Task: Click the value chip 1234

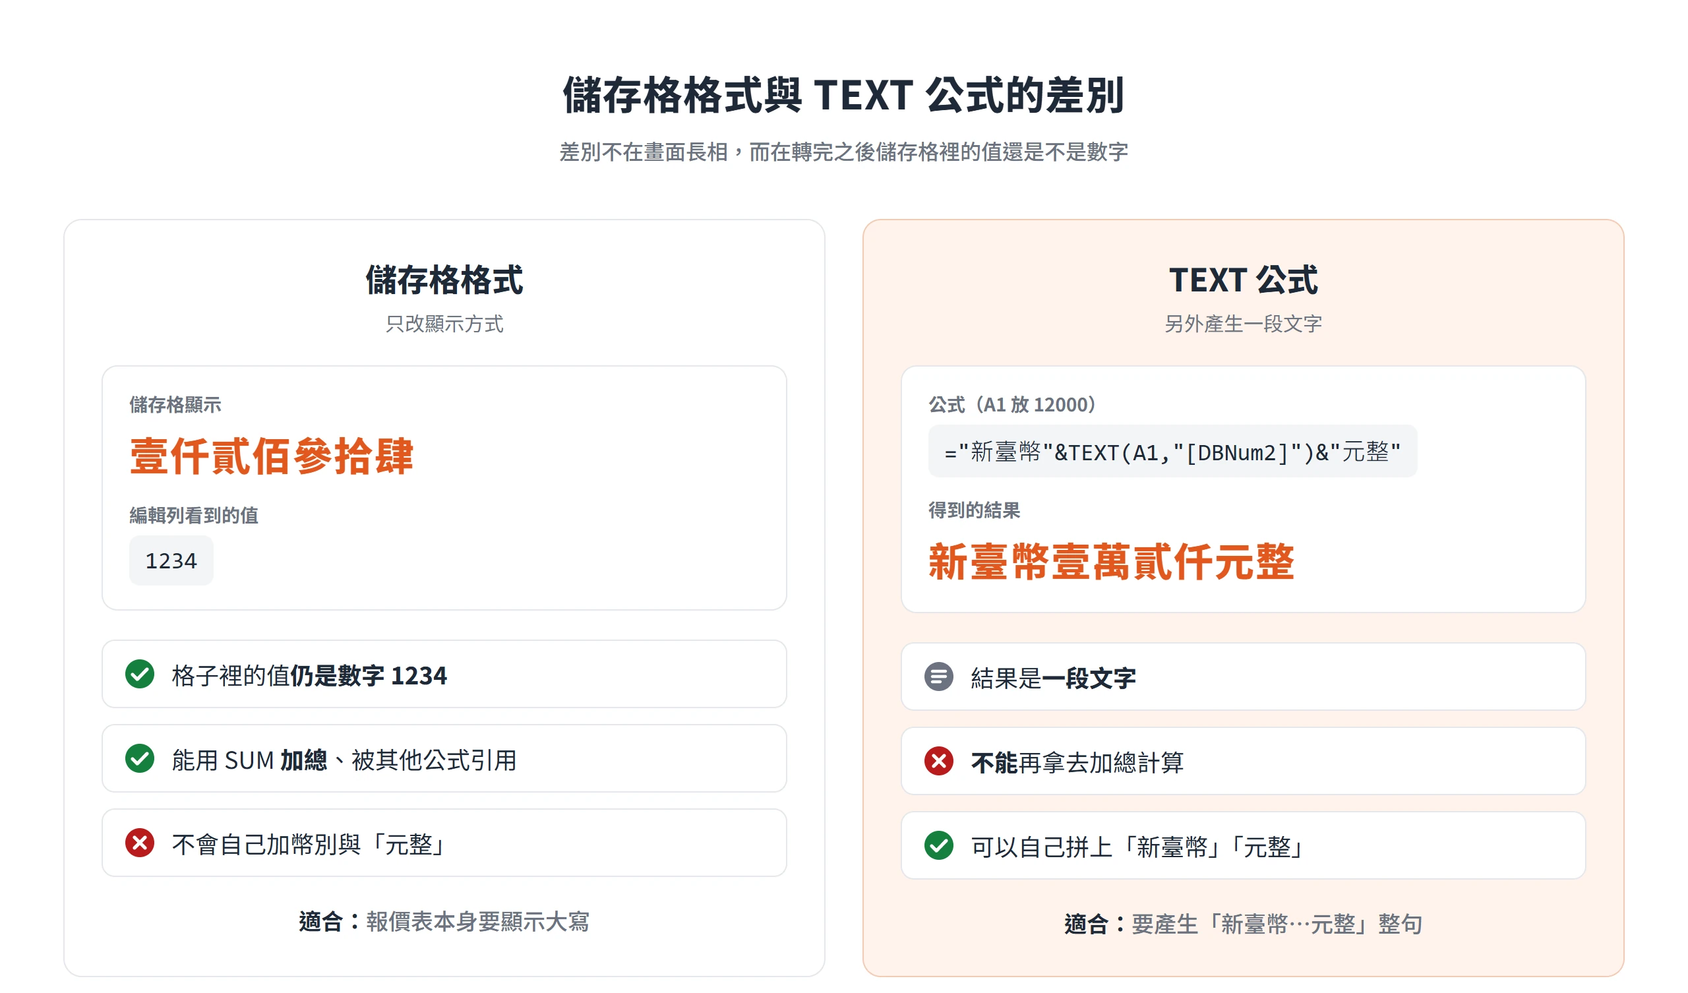Action: coord(171,561)
